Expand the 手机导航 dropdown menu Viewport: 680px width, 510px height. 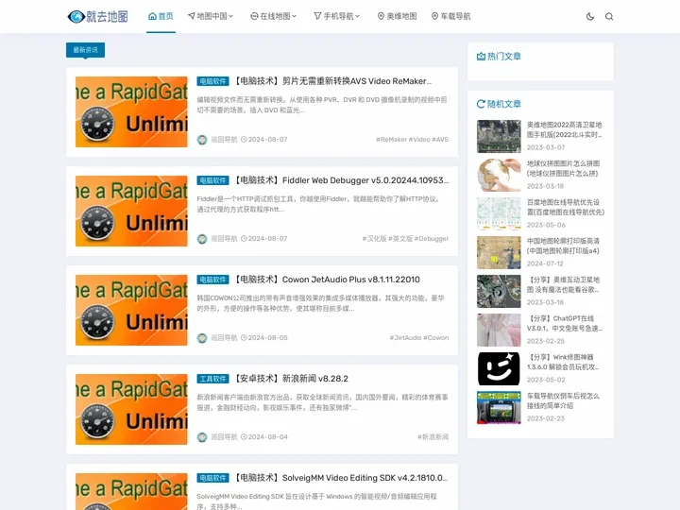click(x=337, y=16)
